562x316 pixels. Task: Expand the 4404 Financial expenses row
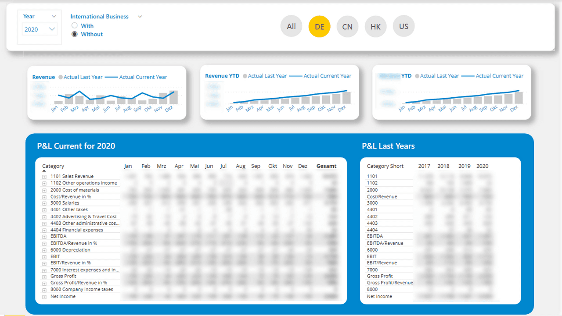(x=43, y=230)
